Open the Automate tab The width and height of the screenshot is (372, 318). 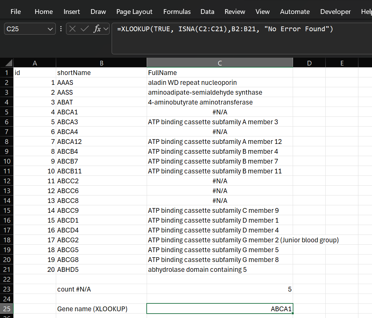(295, 11)
